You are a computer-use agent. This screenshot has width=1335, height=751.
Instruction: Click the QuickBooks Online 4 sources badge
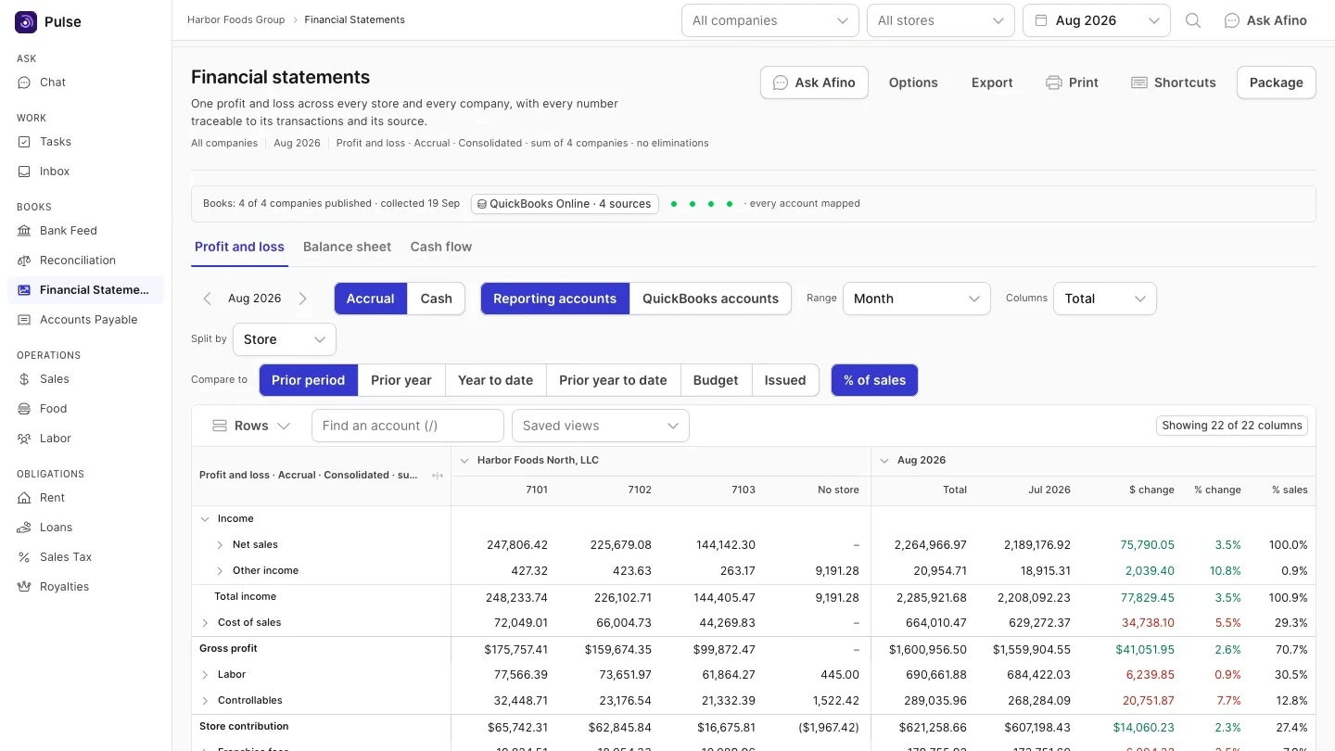(565, 204)
